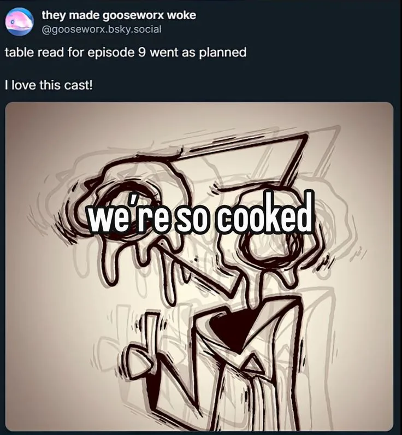This screenshot has height=435, width=402.
Task: Open the @gooseworx.bsky.social handle link
Action: point(101,28)
